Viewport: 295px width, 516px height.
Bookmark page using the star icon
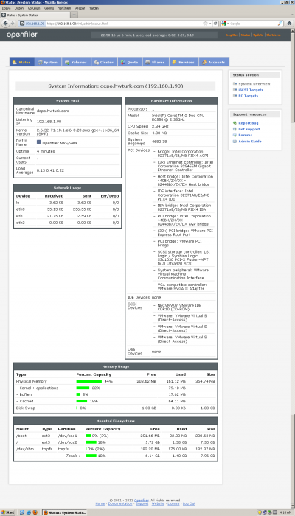206,24
